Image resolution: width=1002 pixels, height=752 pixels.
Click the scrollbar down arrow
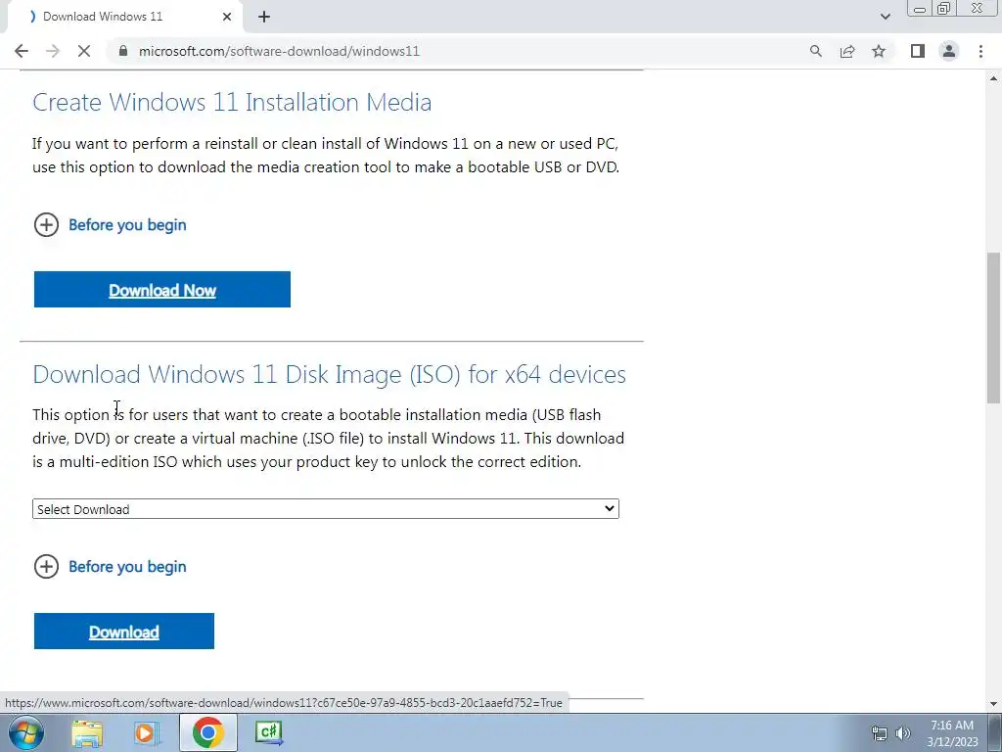[993, 704]
